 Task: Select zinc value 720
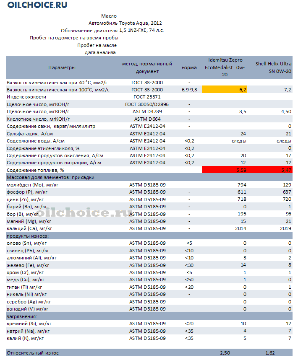pos(287,199)
